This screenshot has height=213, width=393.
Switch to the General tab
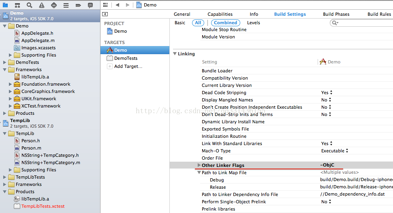tap(182, 14)
